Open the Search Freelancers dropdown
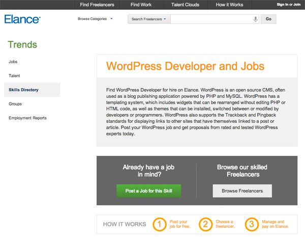Viewport: 305px width, 239px height. [149, 19]
